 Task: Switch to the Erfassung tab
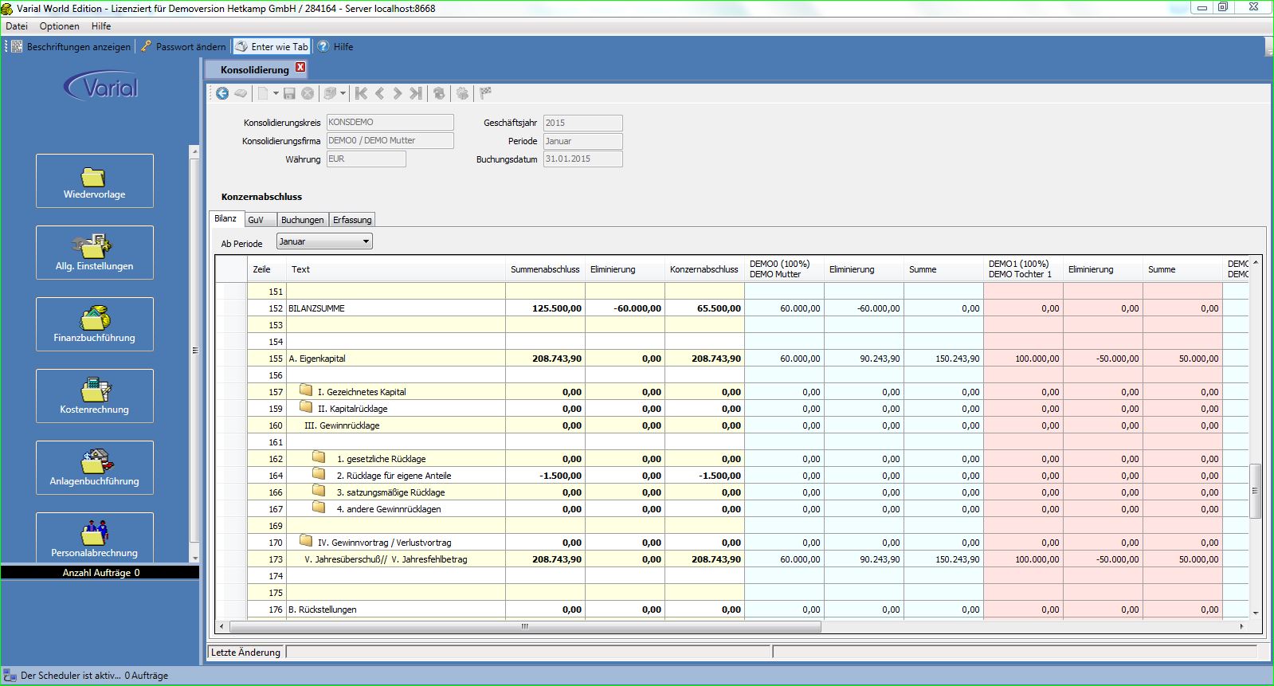click(352, 220)
